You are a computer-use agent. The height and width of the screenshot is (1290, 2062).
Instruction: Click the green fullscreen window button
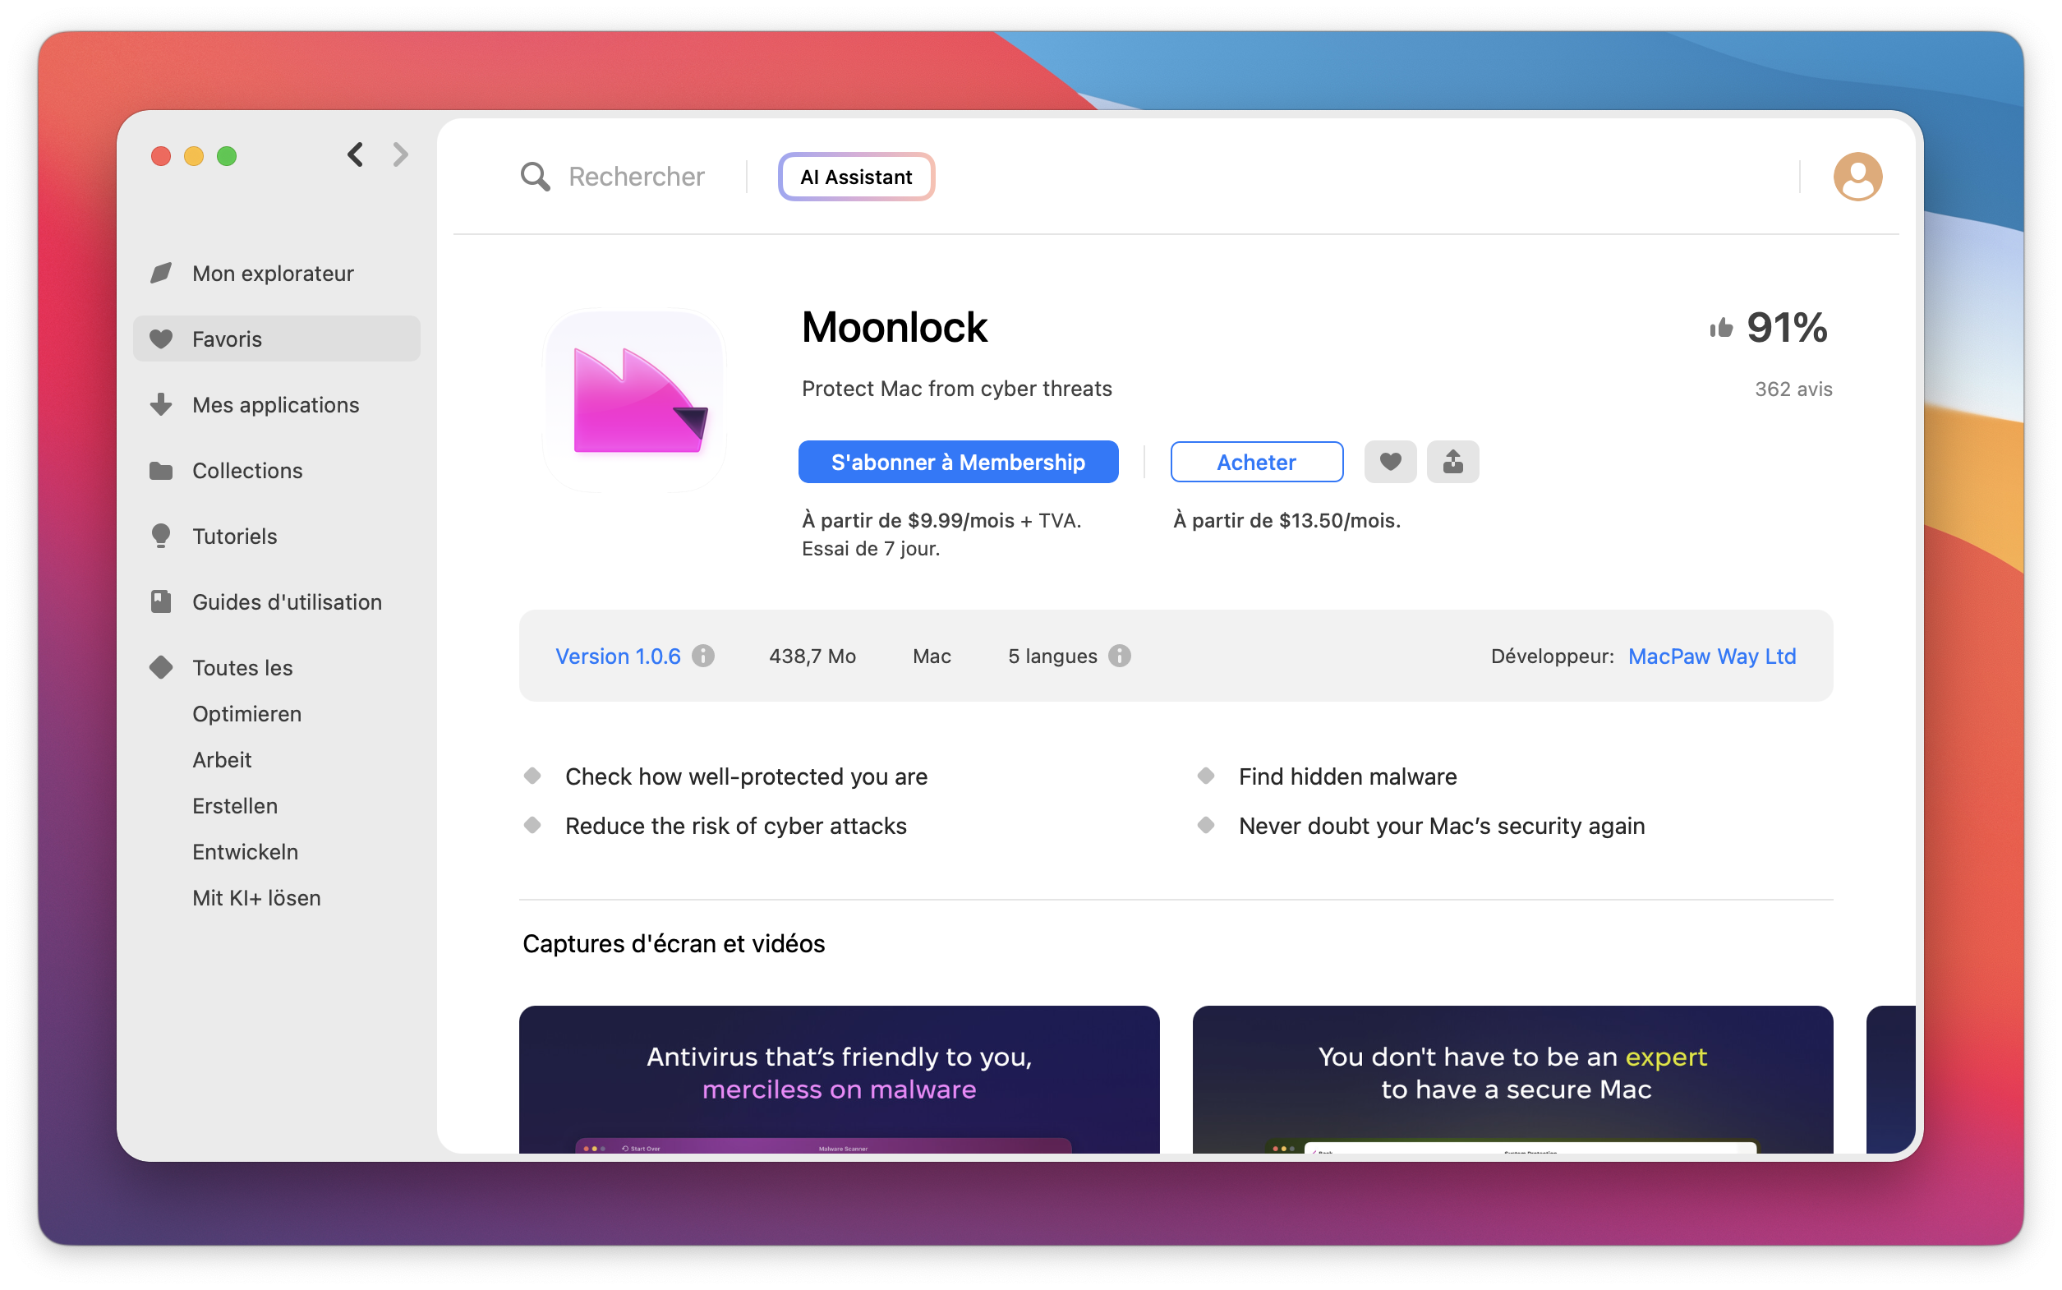(x=226, y=155)
